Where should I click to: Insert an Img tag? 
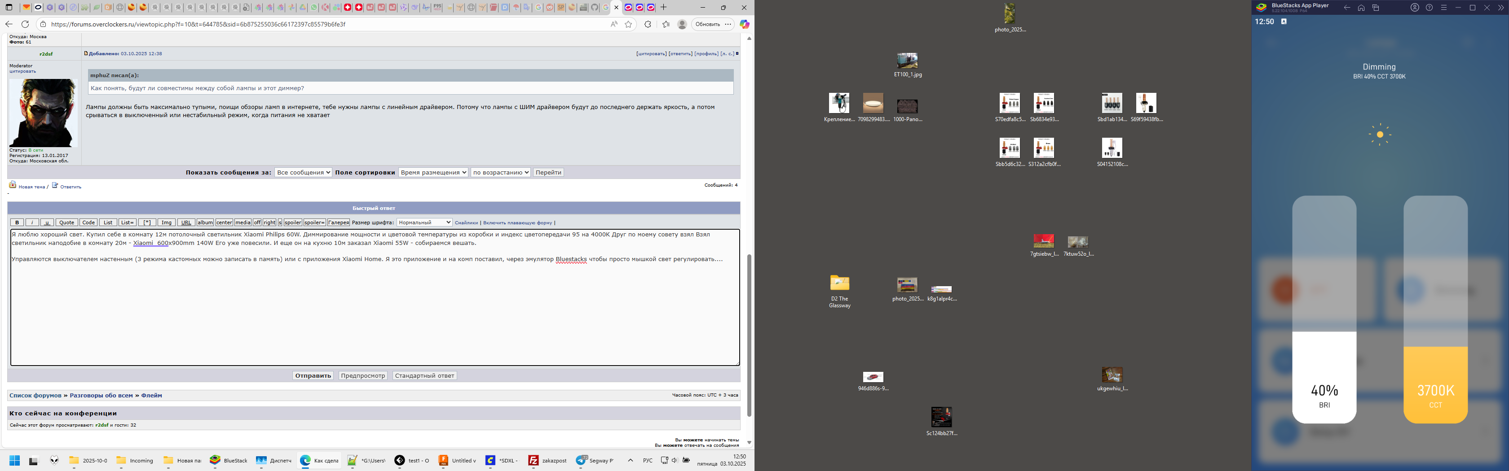point(166,222)
